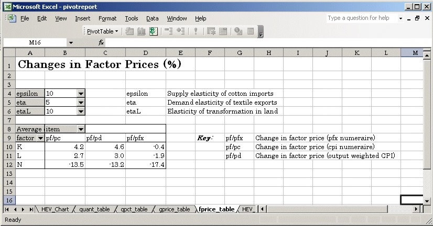Viewport: 433px width, 226px height.
Task: Open the PivotTable dropdown menu
Action: 103,31
